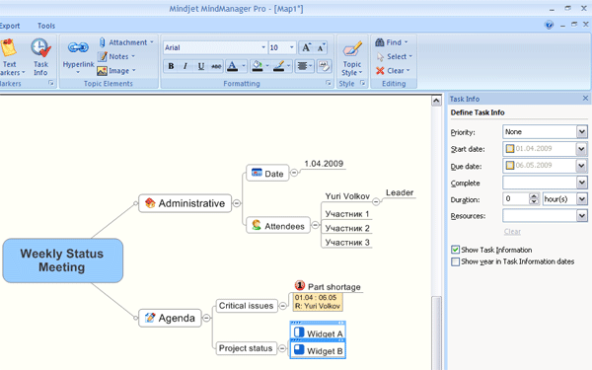Open the Complete dropdown
The image size is (592, 370).
[x=582, y=183]
